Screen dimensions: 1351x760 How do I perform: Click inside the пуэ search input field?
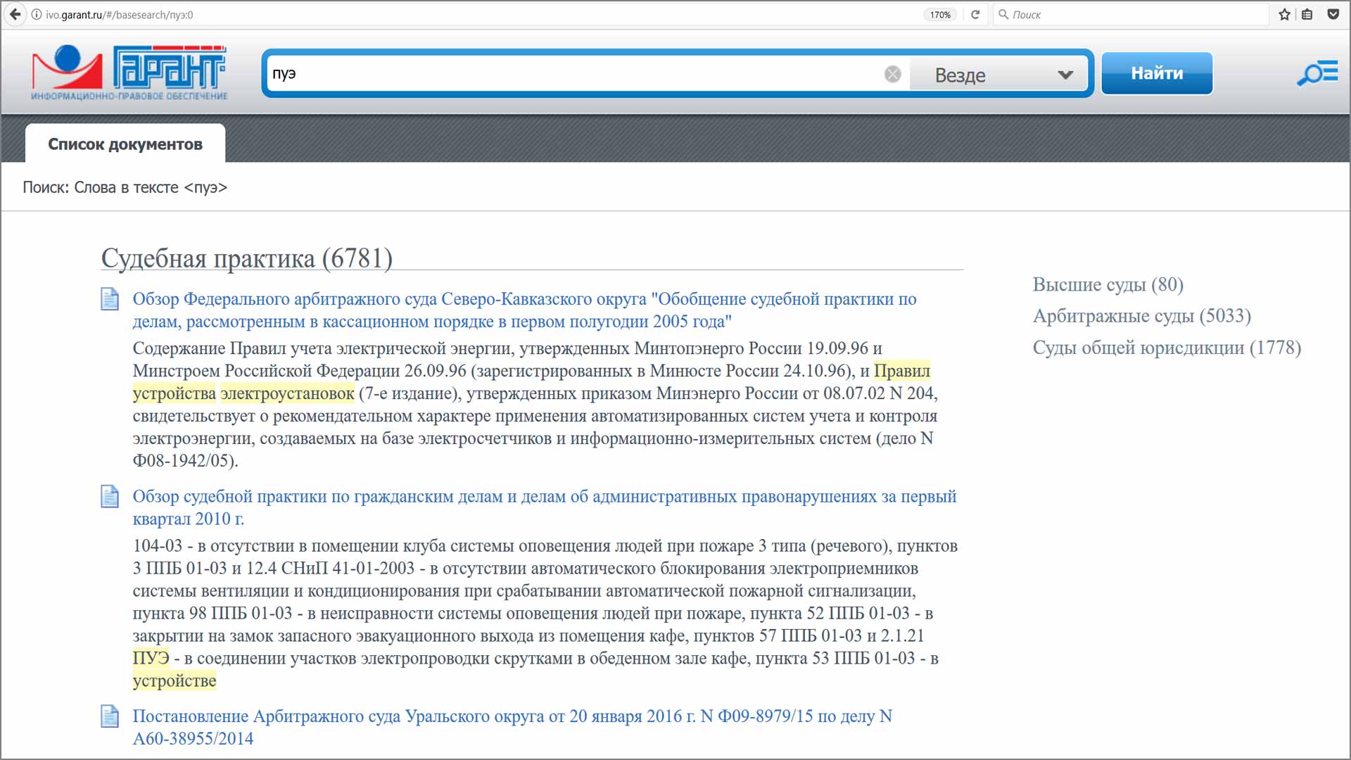[563, 73]
